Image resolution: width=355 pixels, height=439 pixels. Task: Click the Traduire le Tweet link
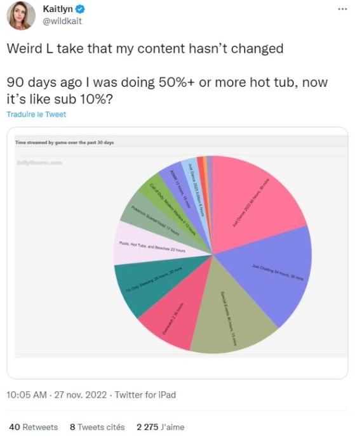[x=36, y=114]
